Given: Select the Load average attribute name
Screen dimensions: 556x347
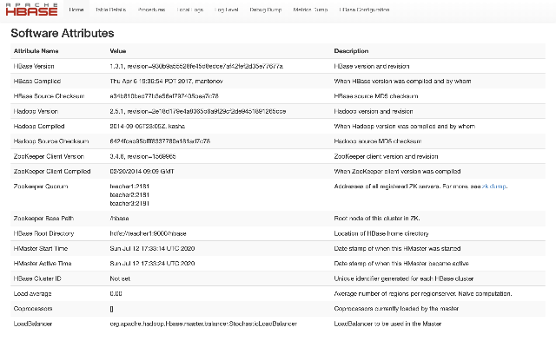Looking at the screenshot, I should click(32, 293).
